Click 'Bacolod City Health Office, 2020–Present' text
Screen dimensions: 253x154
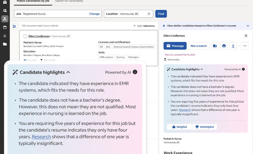(x=43, y=46)
